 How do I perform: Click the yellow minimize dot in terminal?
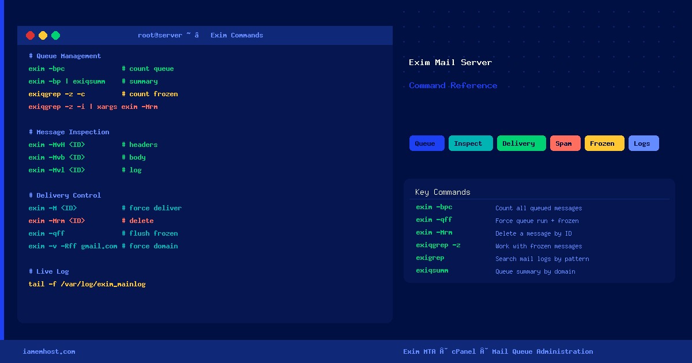point(43,35)
